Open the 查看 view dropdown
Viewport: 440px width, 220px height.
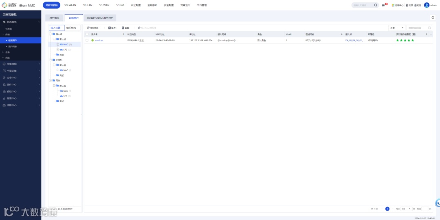(126, 28)
